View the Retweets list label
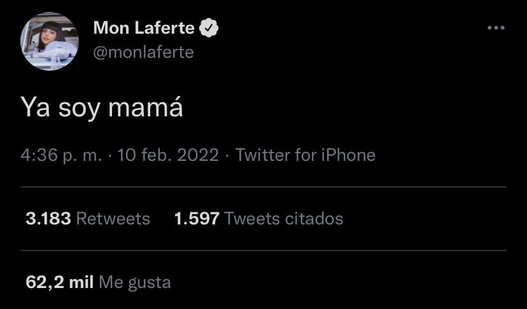 pyautogui.click(x=113, y=219)
